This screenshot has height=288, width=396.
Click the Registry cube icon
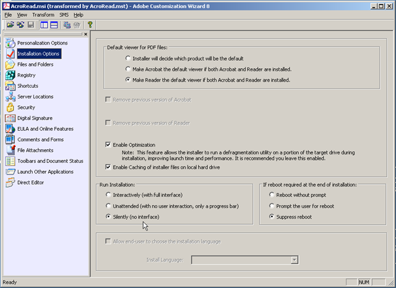[x=11, y=75]
